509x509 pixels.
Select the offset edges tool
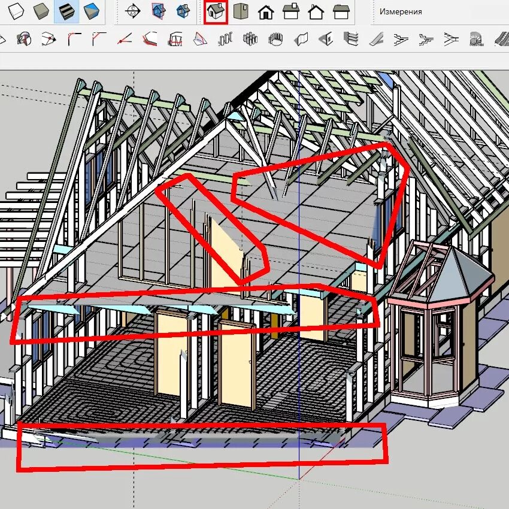click(x=150, y=40)
